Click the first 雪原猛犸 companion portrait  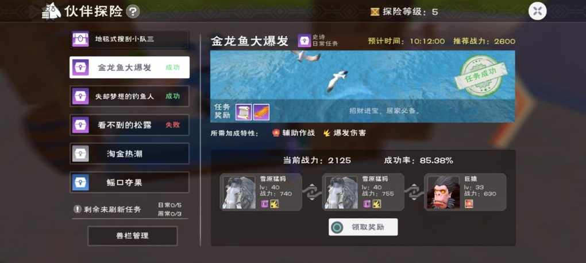coord(239,192)
